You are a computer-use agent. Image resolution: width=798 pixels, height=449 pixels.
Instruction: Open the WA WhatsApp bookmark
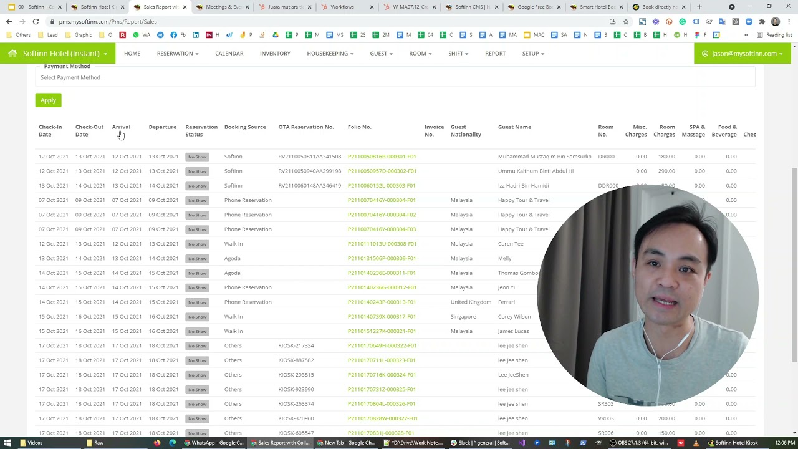click(x=142, y=35)
